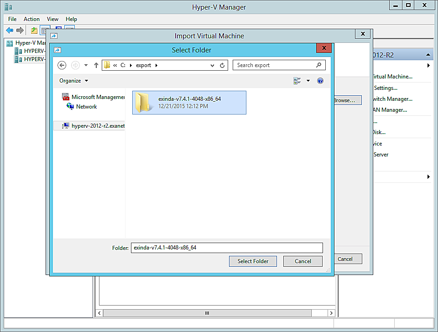Viewport: 438px width, 332px height.
Task: Click the Import Virtual Machine dialog title icon
Action: click(x=54, y=36)
